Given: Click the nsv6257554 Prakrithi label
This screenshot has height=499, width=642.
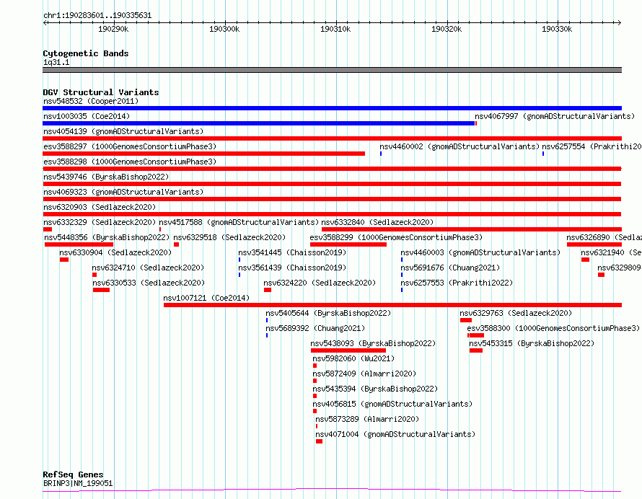Looking at the screenshot, I should (x=592, y=146).
